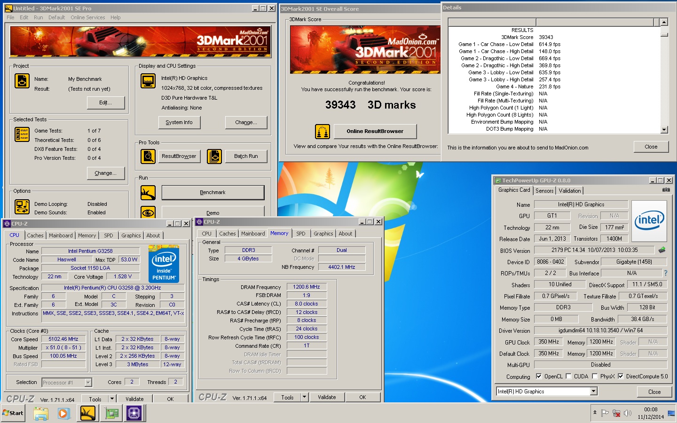Click Close button in GPU-Z
Viewport: 677px width, 423px height.
click(x=654, y=392)
